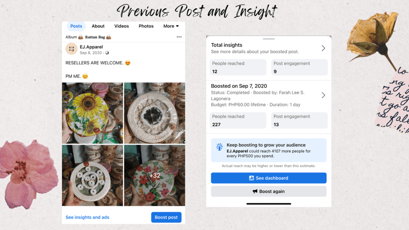Image resolution: width=409 pixels, height=230 pixels.
Task: Click the megaphone icon on Boost again
Action: point(255,191)
